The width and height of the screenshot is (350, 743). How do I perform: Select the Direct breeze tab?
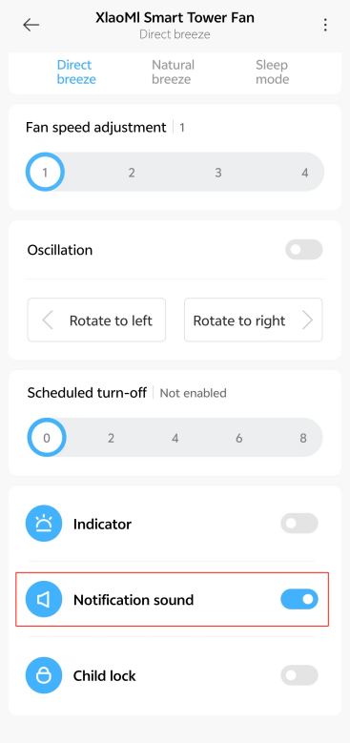click(x=76, y=72)
